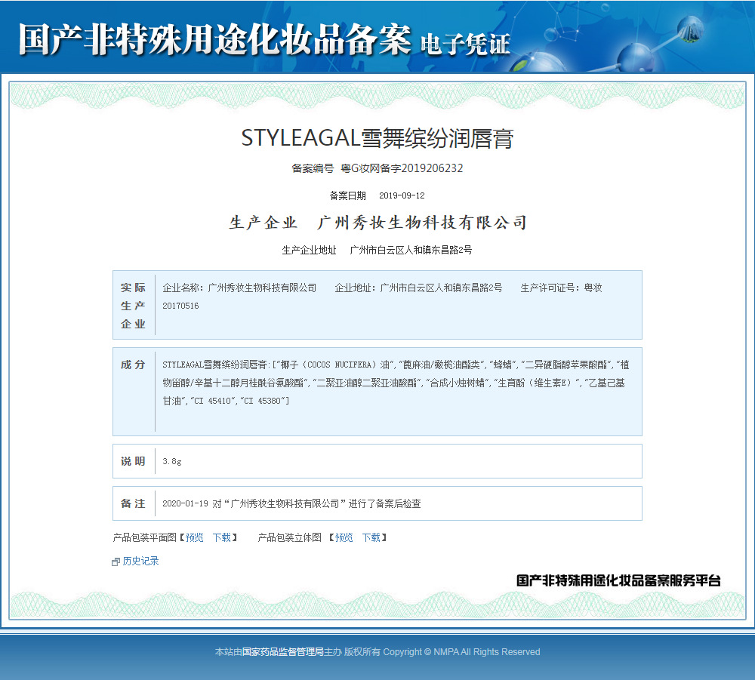Click the 3.8g value in 说明 row
Screen dimensions: 755x680
172,461
